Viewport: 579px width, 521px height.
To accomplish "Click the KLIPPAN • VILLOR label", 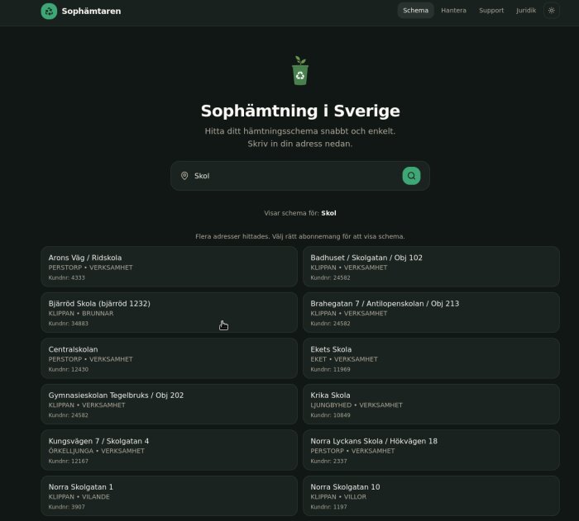I will pyautogui.click(x=338, y=497).
